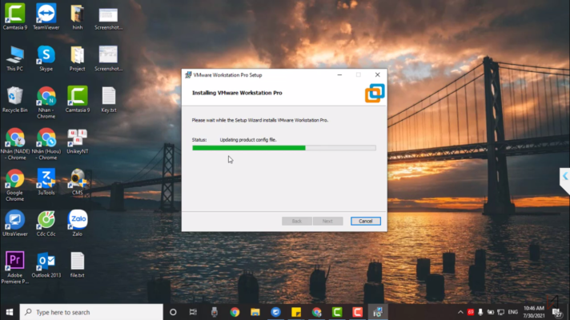The height and width of the screenshot is (320, 570).
Task: Select the top-row Camtasia 9 desktop icon
Action: 15,16
